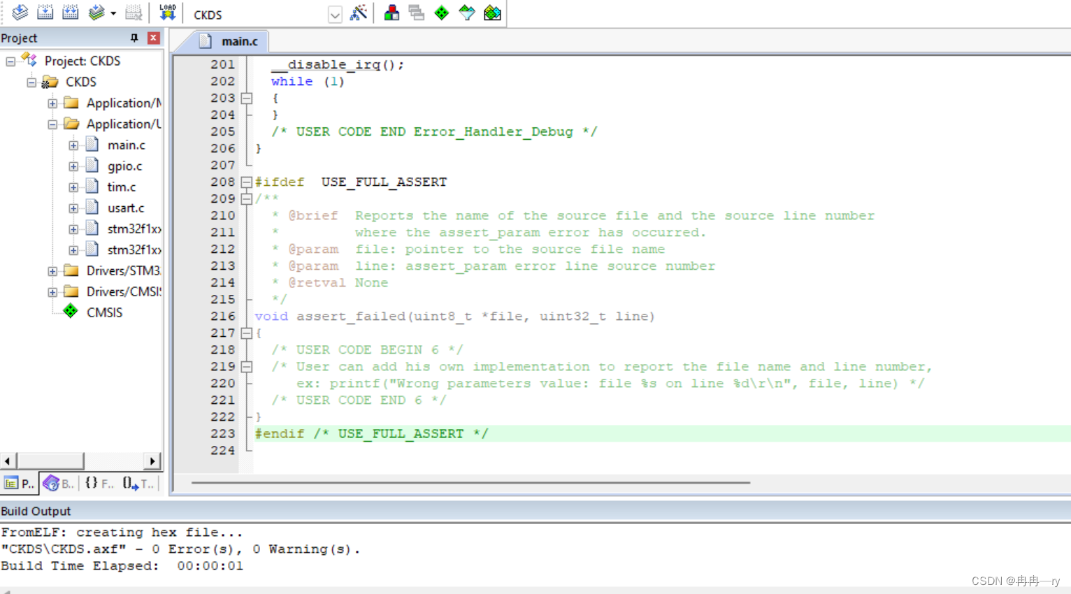Click the '0 Error(s), 0 Warning(s)' output line
Viewport: 1071px width, 594px height.
pyautogui.click(x=180, y=549)
